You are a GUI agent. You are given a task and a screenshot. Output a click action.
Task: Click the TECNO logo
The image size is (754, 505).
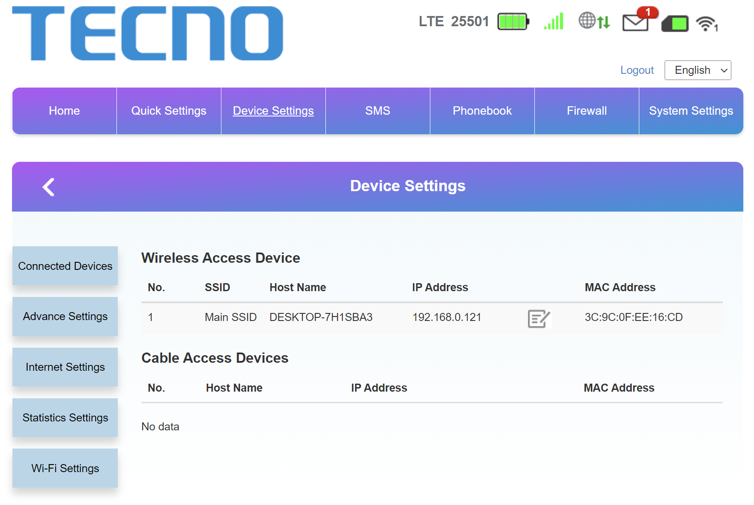point(148,33)
